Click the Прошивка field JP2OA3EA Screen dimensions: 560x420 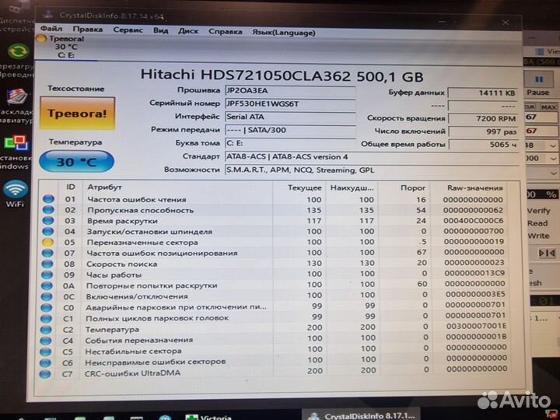click(290, 91)
